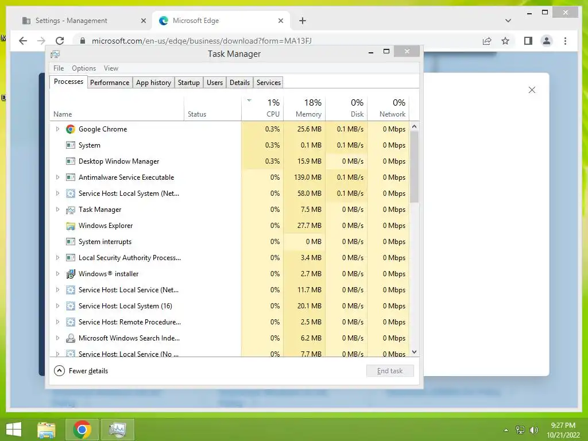Click the Task Manager title bar icon

tap(55, 54)
